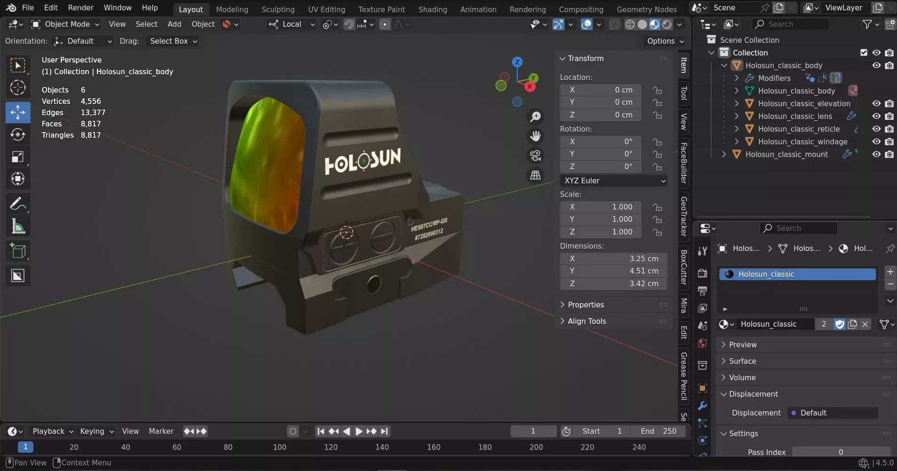Collapse the Displacement panel

(x=753, y=394)
